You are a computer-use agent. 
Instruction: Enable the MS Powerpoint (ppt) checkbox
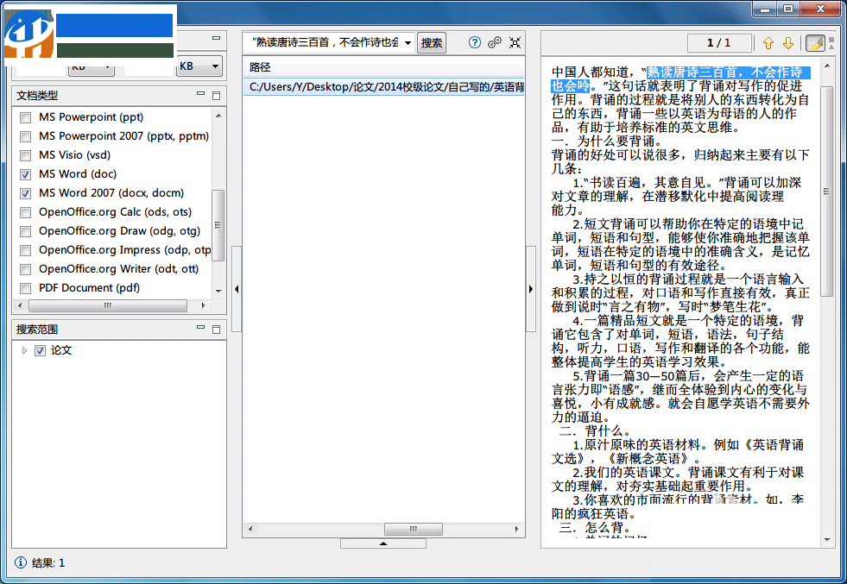tap(25, 116)
